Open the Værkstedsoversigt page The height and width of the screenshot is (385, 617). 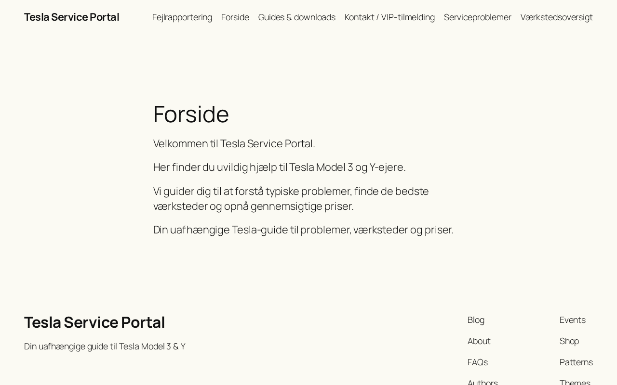pos(556,17)
